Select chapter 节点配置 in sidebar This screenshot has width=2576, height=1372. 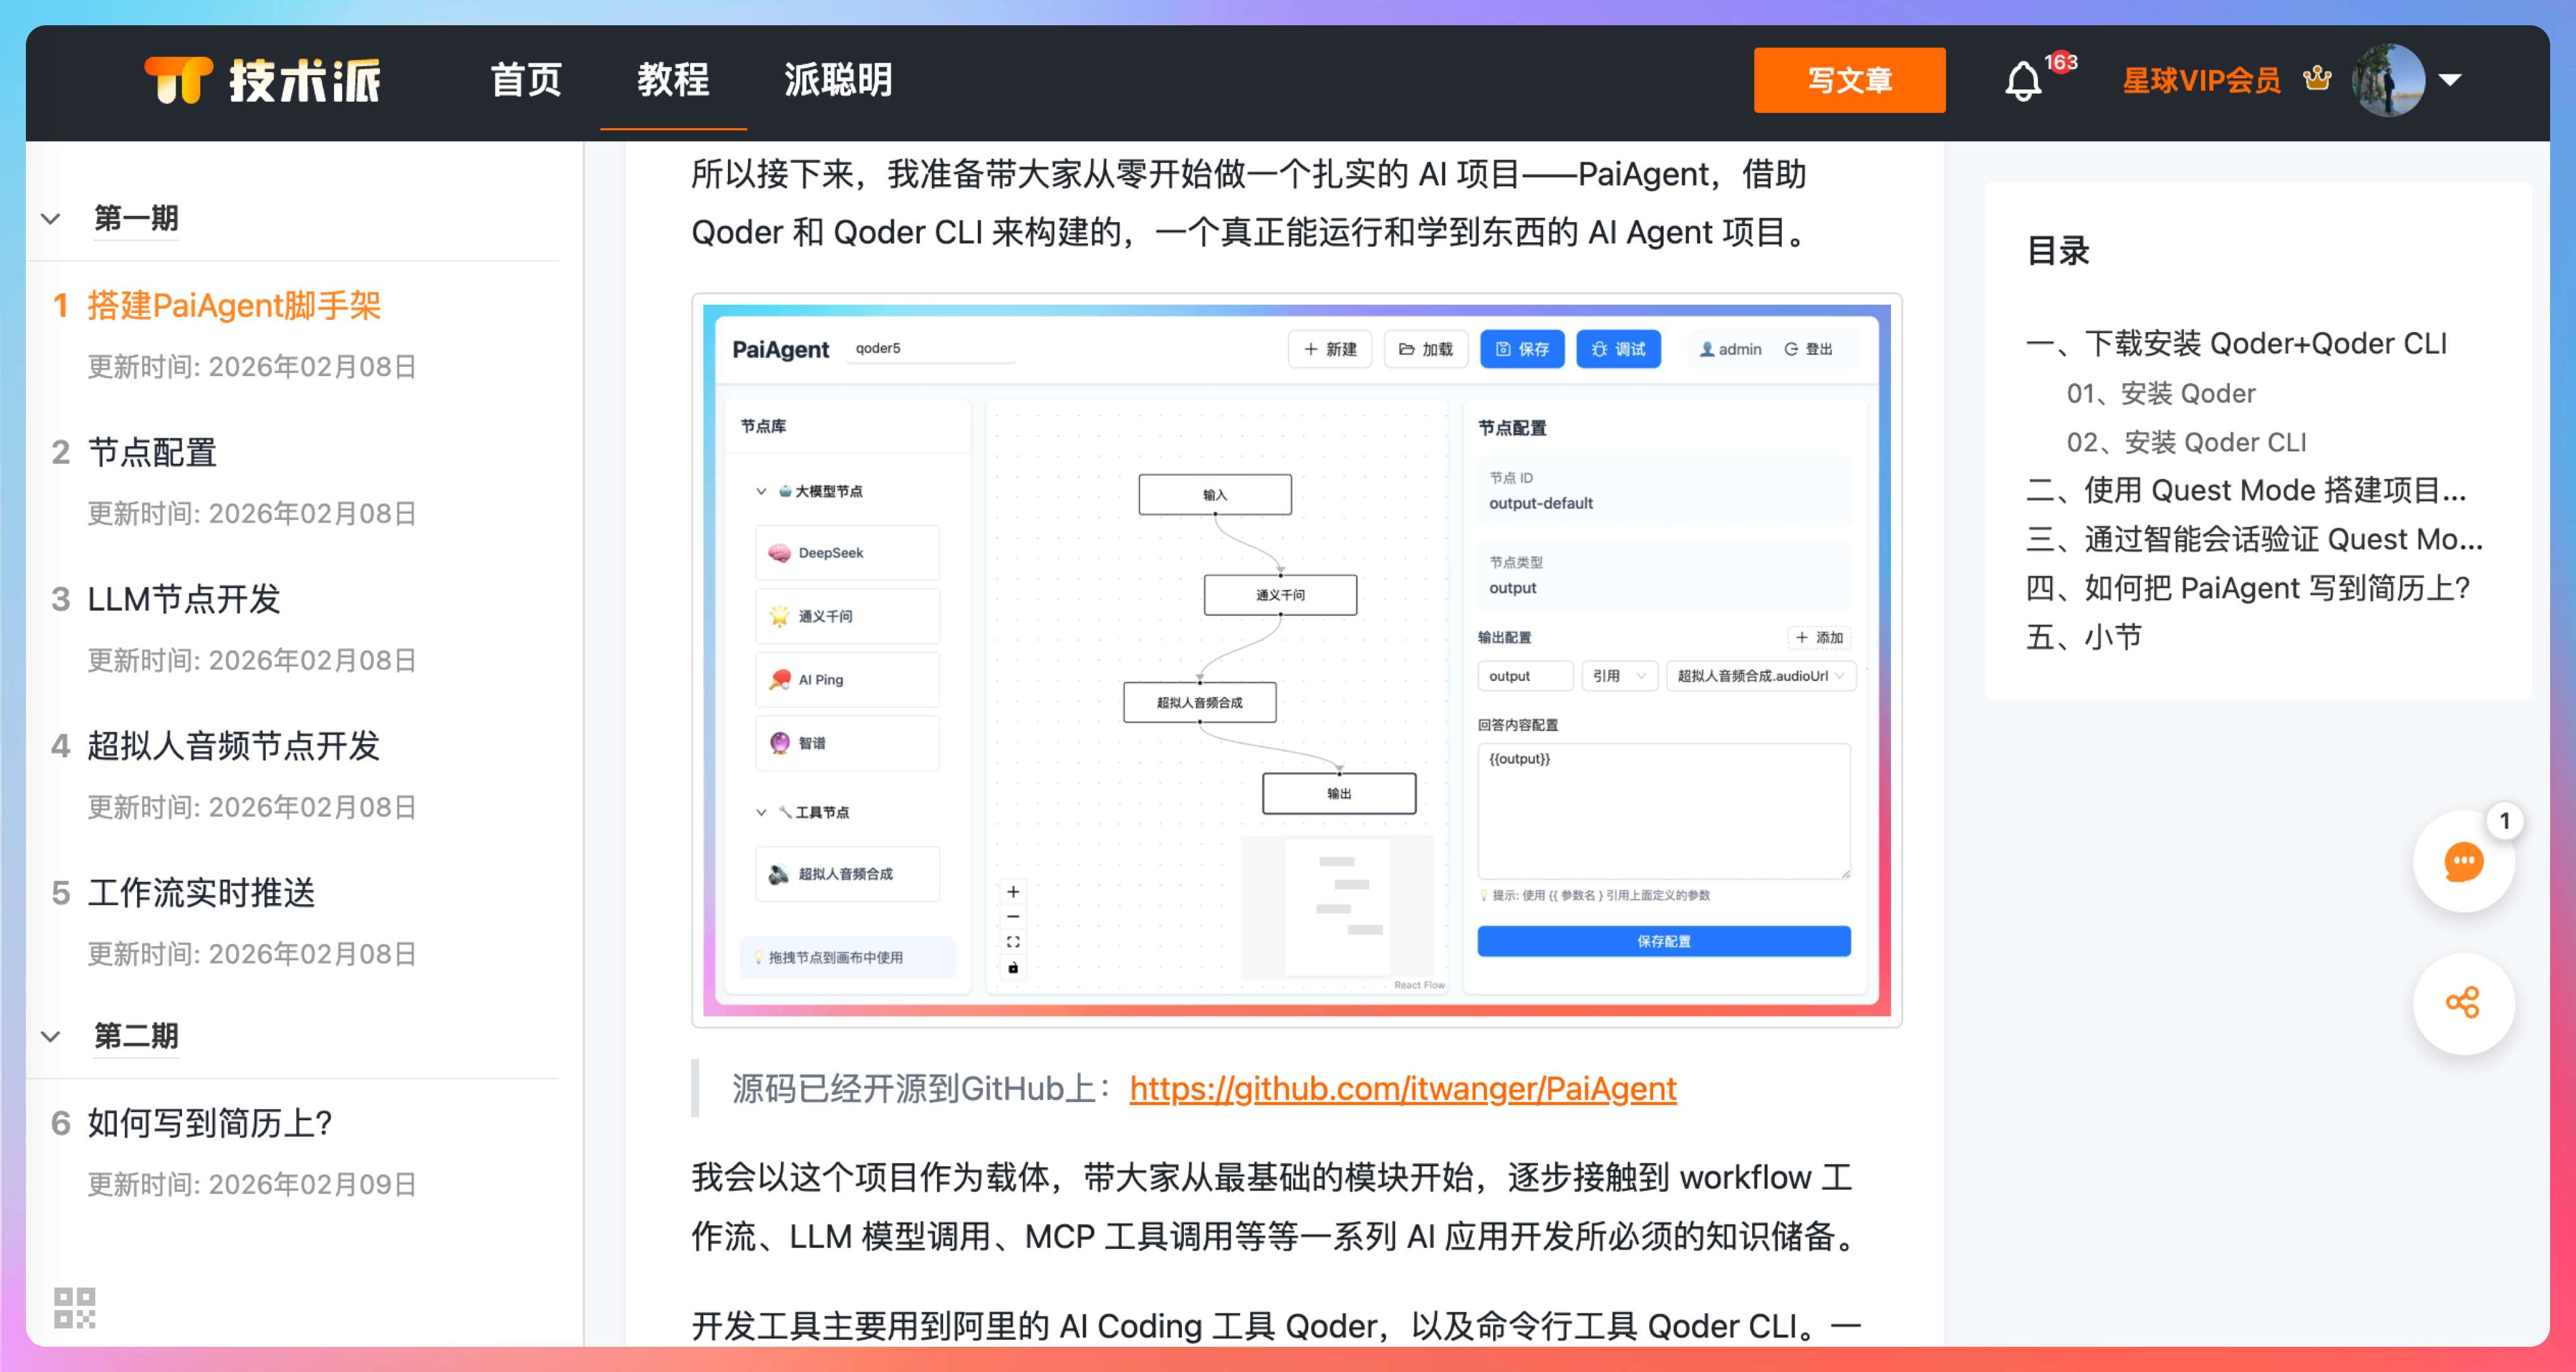(152, 452)
